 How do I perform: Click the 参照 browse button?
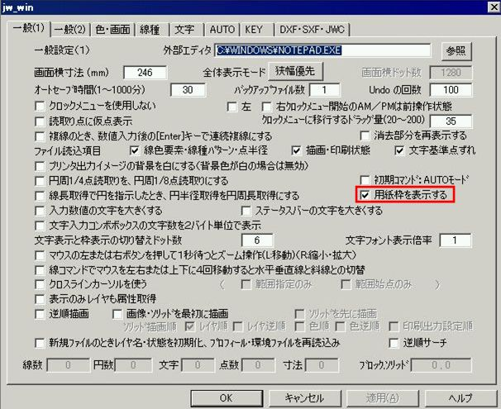click(x=456, y=50)
